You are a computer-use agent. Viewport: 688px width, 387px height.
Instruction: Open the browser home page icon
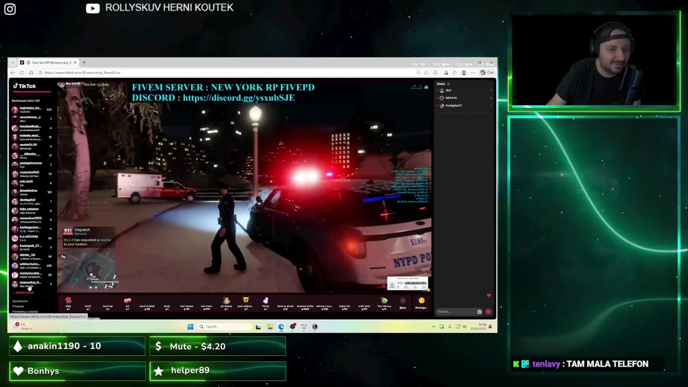click(x=31, y=73)
